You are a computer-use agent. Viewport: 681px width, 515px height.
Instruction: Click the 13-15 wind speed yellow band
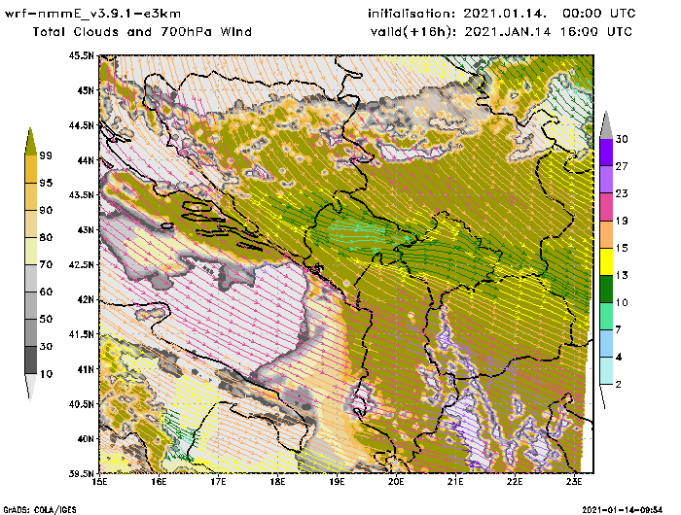pyautogui.click(x=606, y=261)
